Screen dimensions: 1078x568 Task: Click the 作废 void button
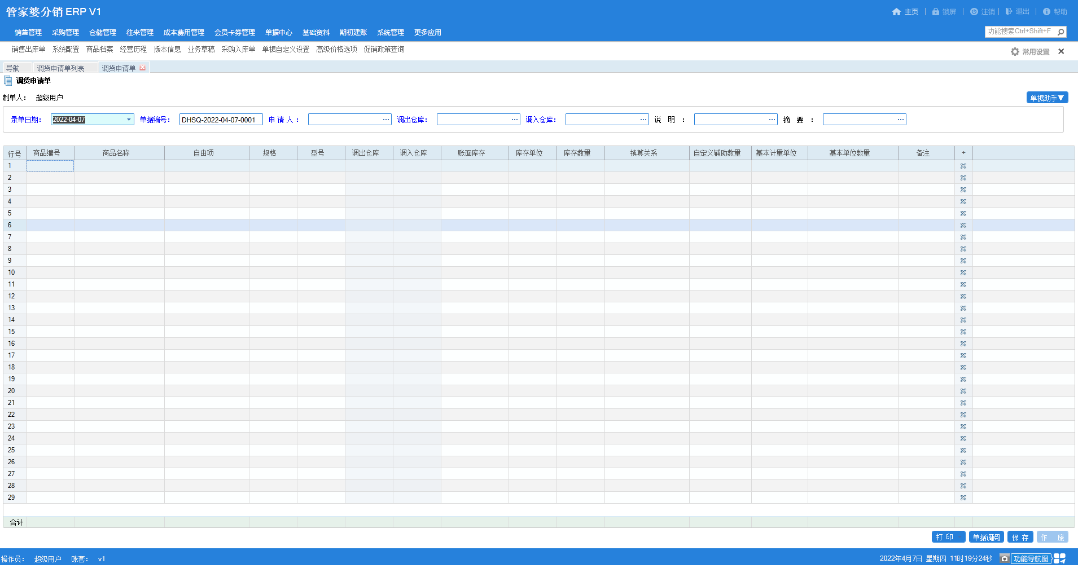[x=1053, y=537]
